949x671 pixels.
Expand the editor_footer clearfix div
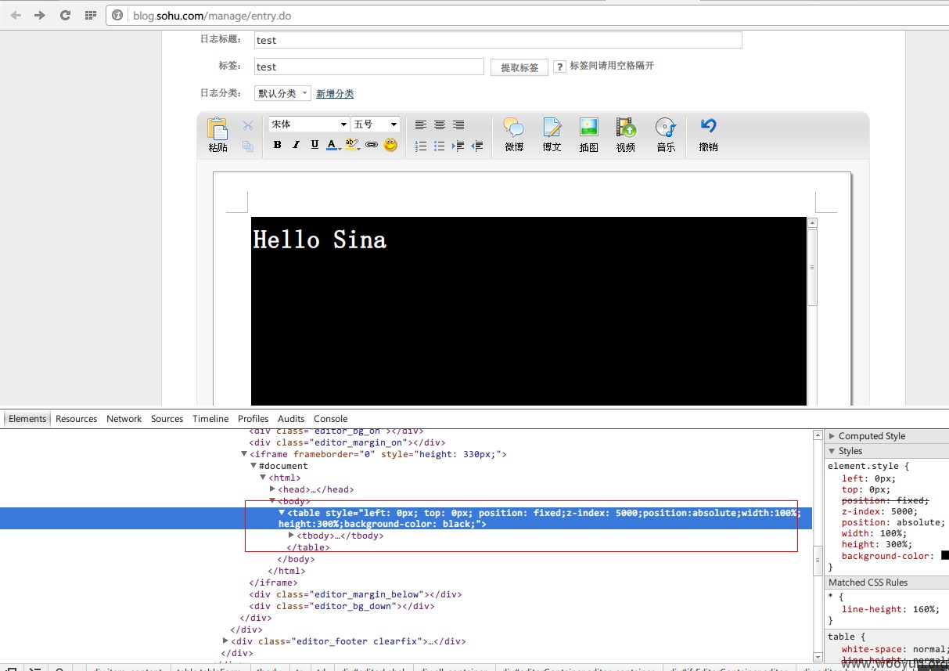click(226, 641)
